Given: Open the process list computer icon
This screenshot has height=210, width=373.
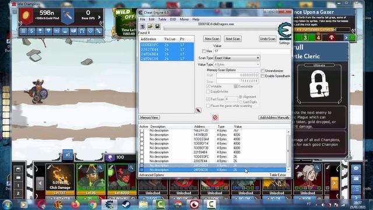Looking at the screenshot, I should 142,26.
